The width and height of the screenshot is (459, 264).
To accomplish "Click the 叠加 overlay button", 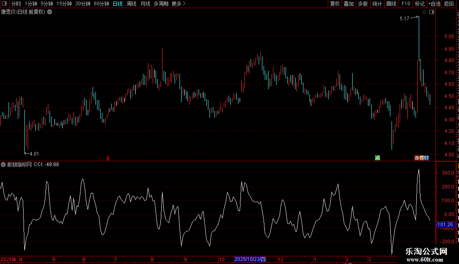I will pos(349,4).
